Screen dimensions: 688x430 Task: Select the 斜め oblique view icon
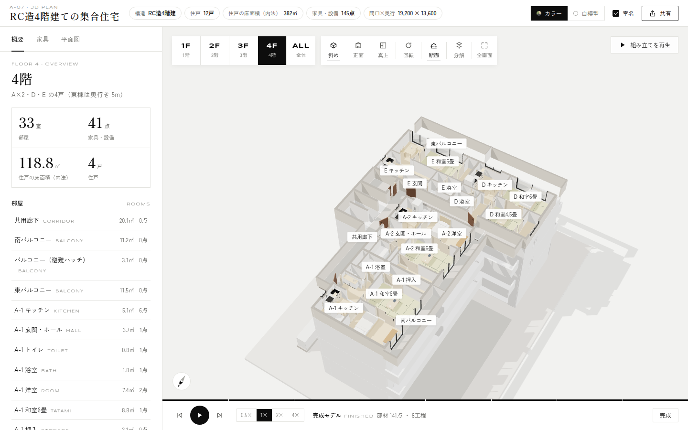333,50
